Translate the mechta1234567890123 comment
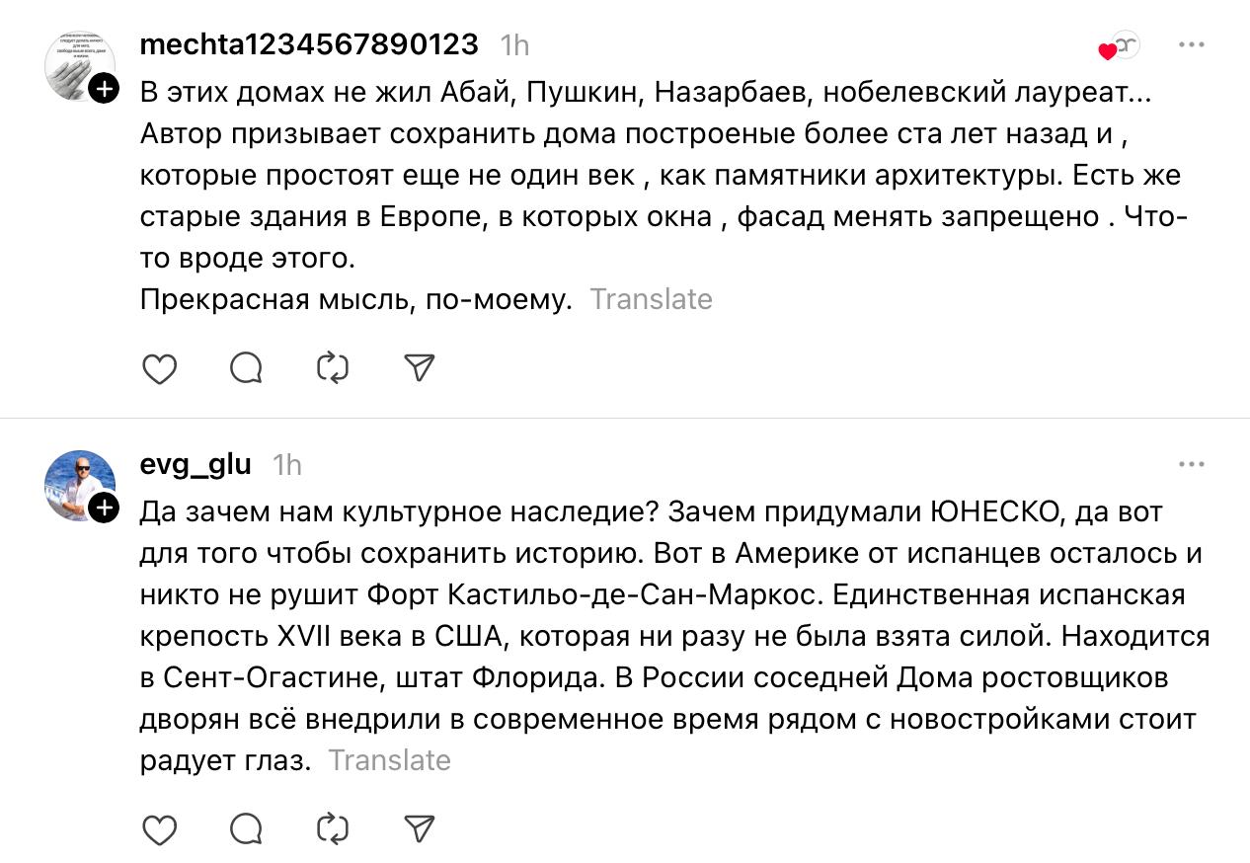 tap(651, 299)
